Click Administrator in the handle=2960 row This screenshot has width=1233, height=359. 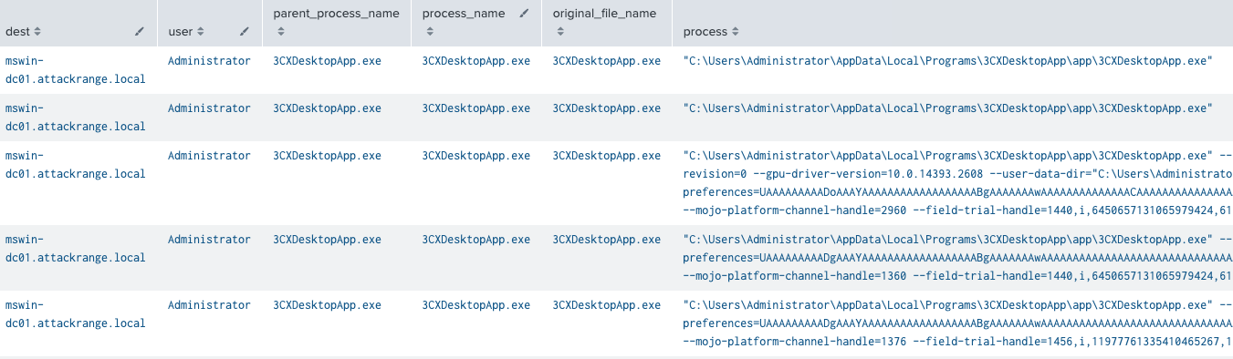tap(209, 156)
